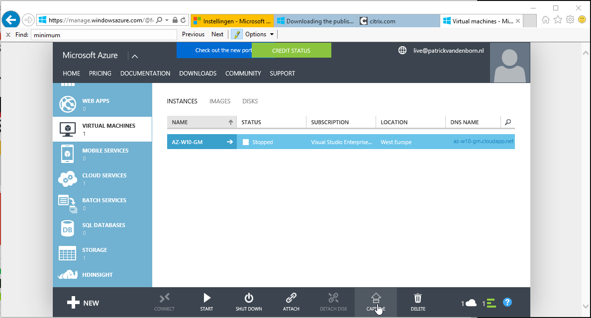Click New to create a resource
This screenshot has width=591, height=318.
(83, 303)
